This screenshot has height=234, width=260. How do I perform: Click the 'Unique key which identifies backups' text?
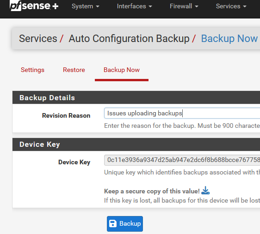(182, 172)
